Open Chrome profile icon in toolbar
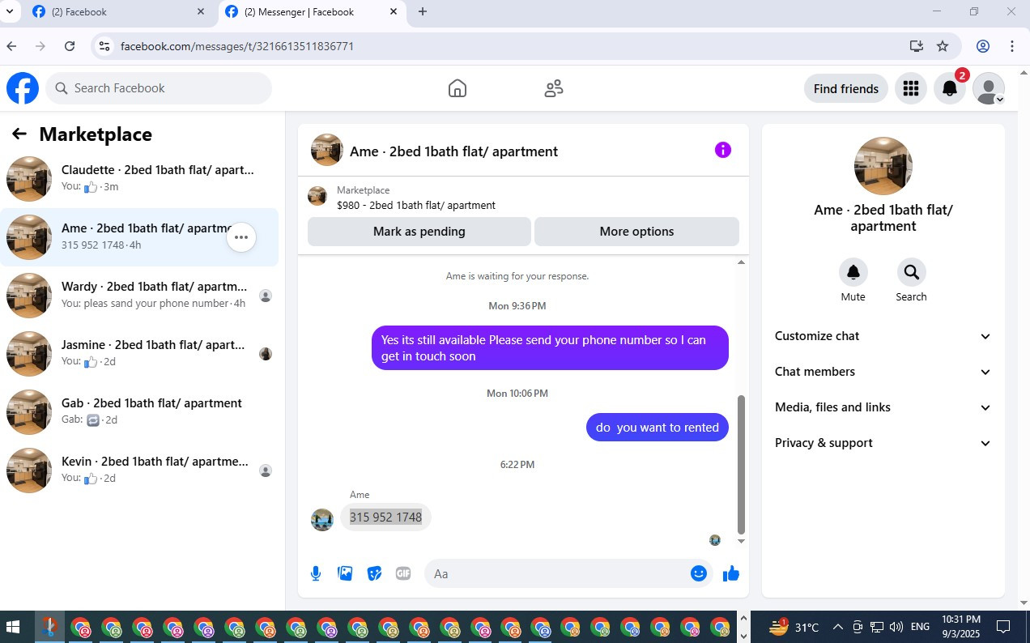 click(983, 46)
